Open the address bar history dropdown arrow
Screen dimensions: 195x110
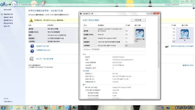(x=166, y=5)
